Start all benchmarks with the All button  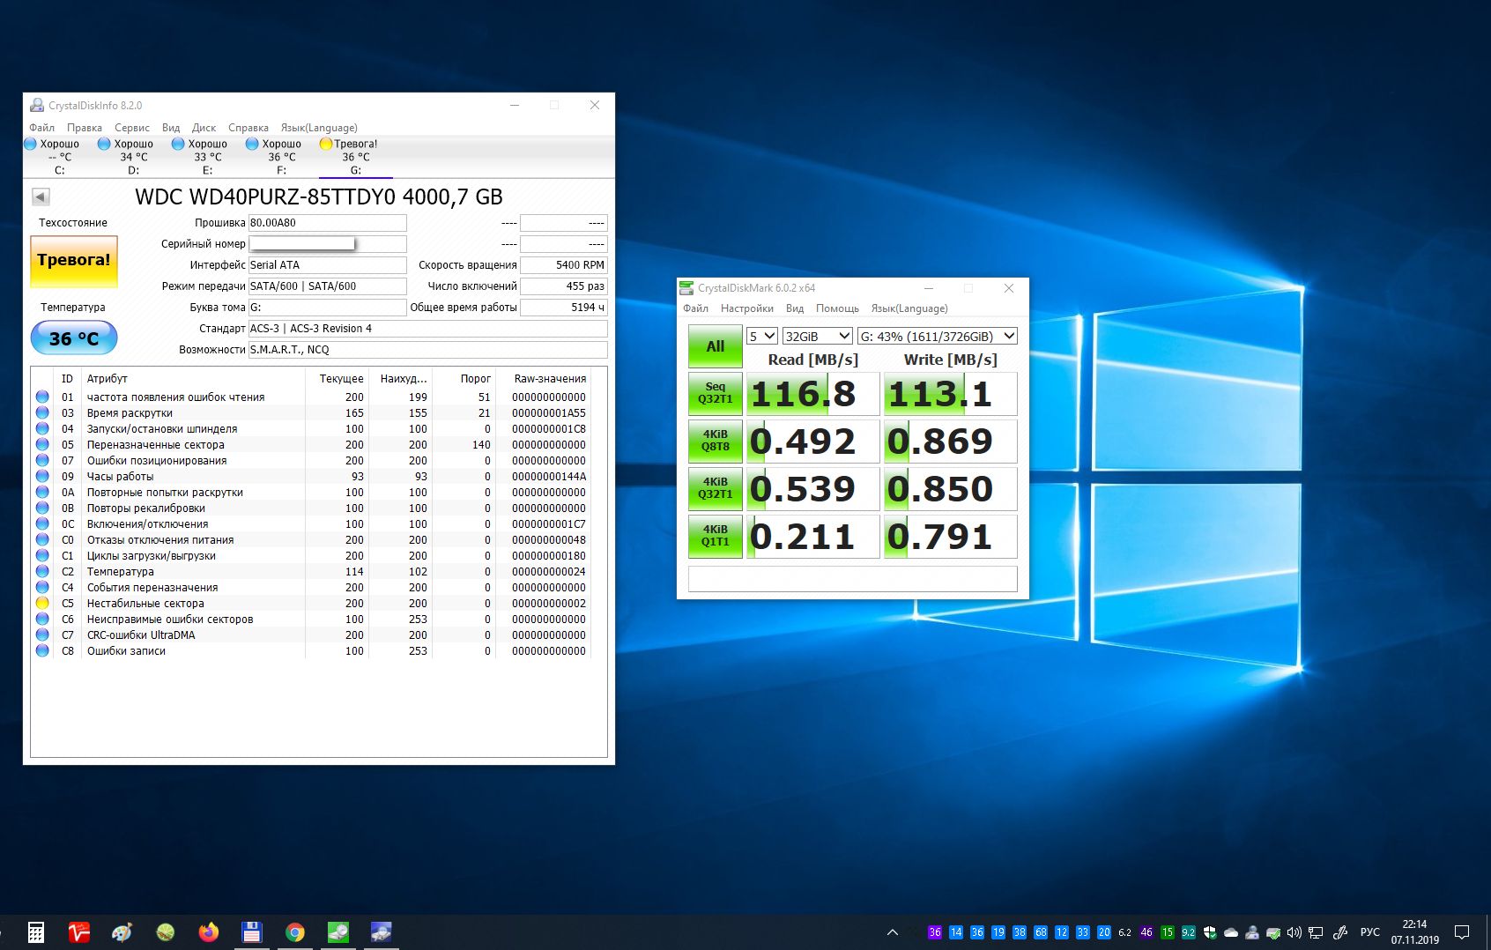(715, 346)
